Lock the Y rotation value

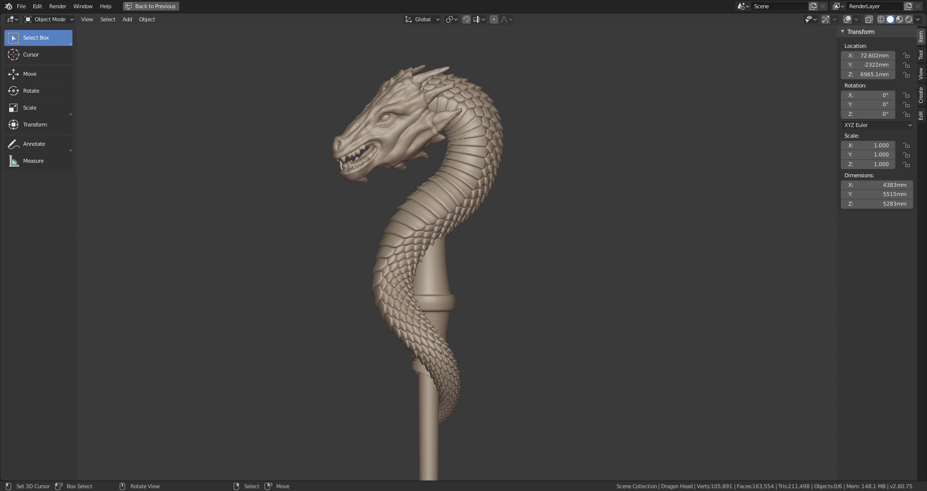tap(906, 105)
